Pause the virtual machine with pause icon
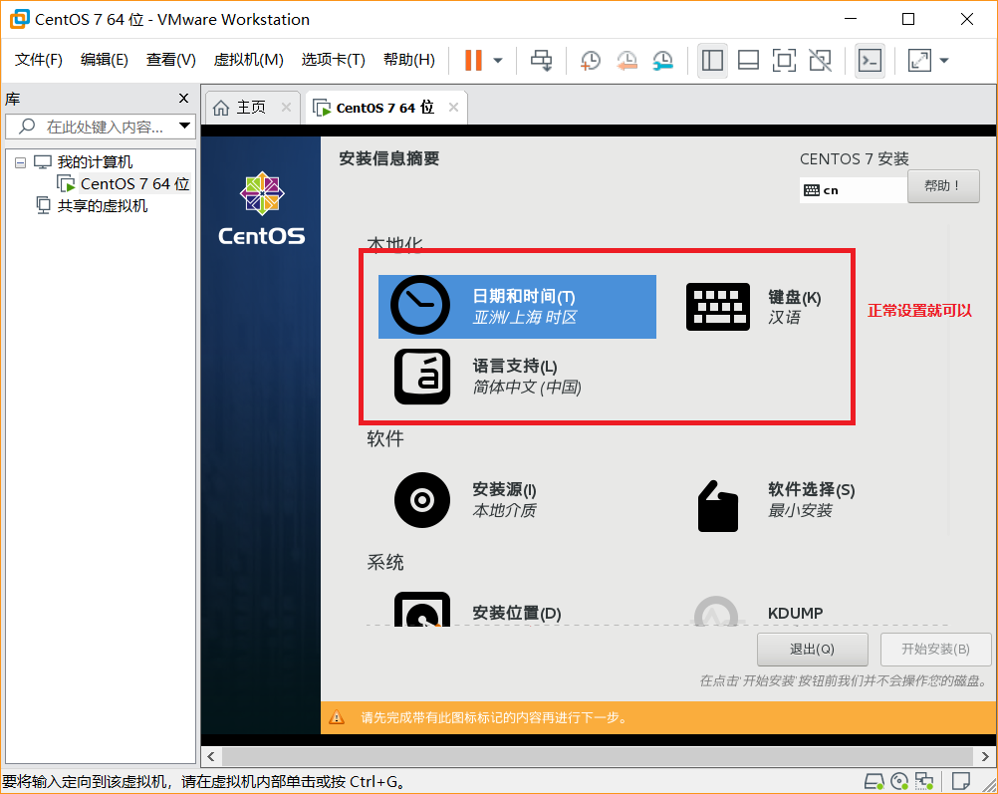The image size is (998, 794). [473, 61]
